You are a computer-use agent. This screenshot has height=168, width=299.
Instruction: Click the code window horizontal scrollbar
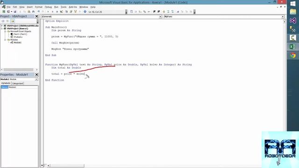pyautogui.click(x=67, y=166)
